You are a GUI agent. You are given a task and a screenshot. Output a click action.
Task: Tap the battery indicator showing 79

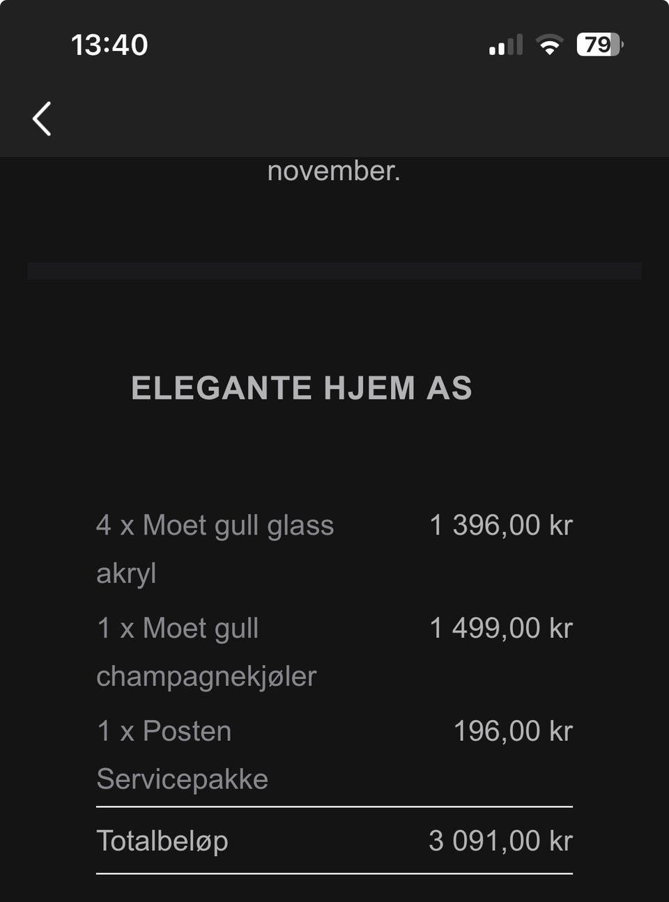click(x=599, y=45)
